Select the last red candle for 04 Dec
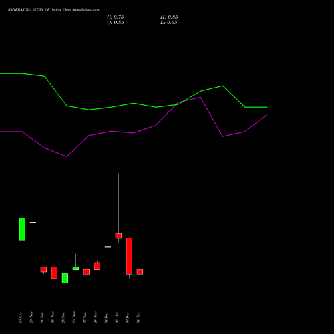Image resolution: width=334 pixels, height=334 pixels. point(140,272)
